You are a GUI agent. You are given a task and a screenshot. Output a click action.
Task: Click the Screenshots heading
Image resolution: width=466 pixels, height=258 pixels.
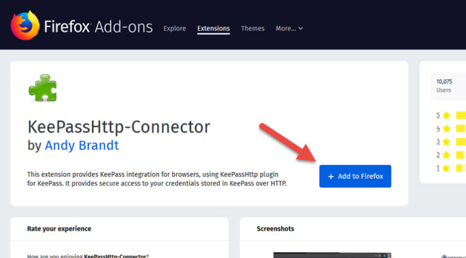pos(275,228)
